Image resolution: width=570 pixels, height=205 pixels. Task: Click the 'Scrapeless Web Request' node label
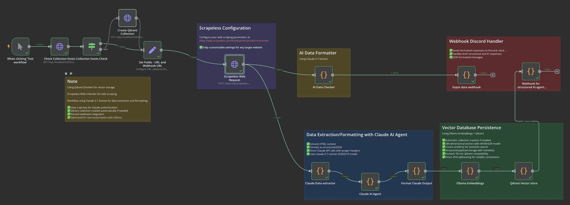[234, 78]
